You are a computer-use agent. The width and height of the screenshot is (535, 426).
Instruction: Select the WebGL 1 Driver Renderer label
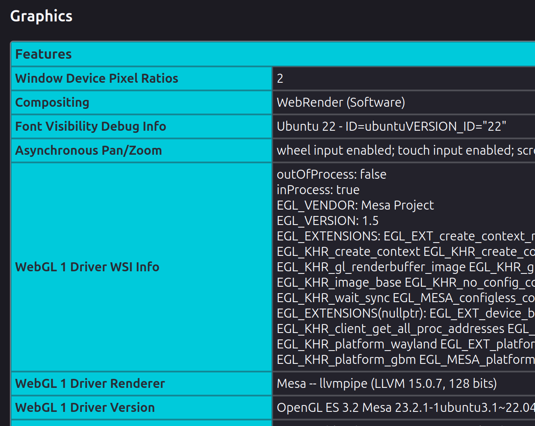tap(90, 384)
